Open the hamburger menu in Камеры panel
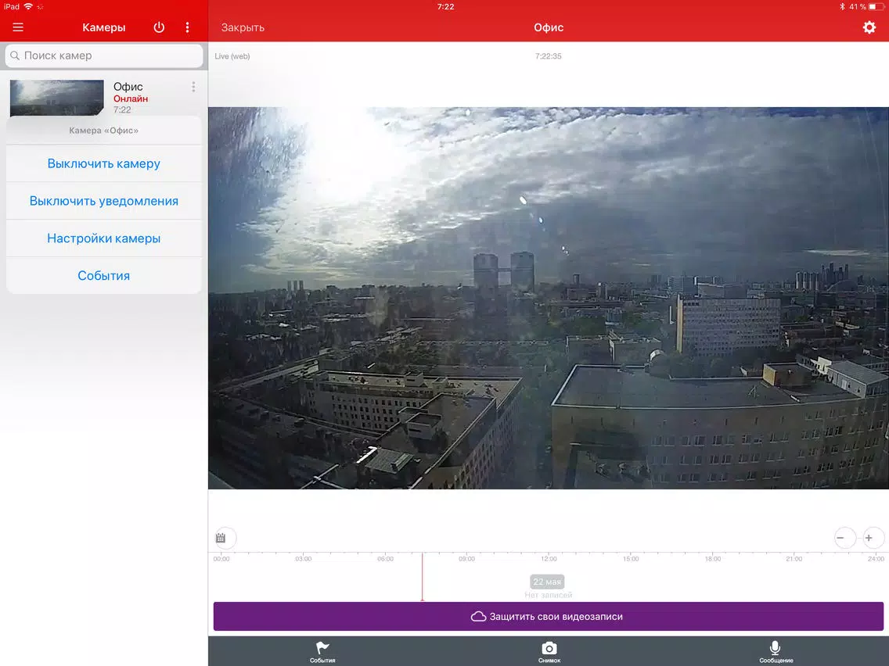889x666 pixels. (18, 27)
